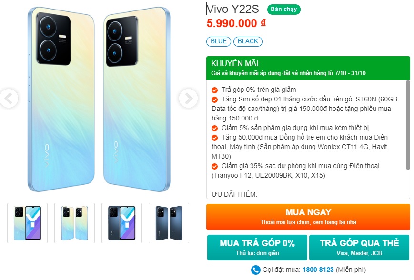Click the 5% discount checkmark icon
Viewport: 414px width, 280px height.
tap(215, 128)
